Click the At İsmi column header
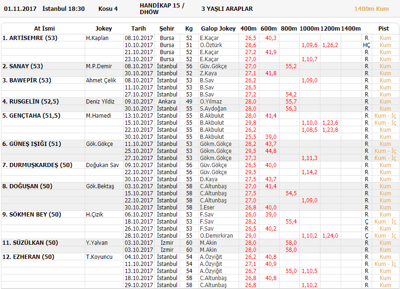The image size is (400, 289). pos(44,29)
